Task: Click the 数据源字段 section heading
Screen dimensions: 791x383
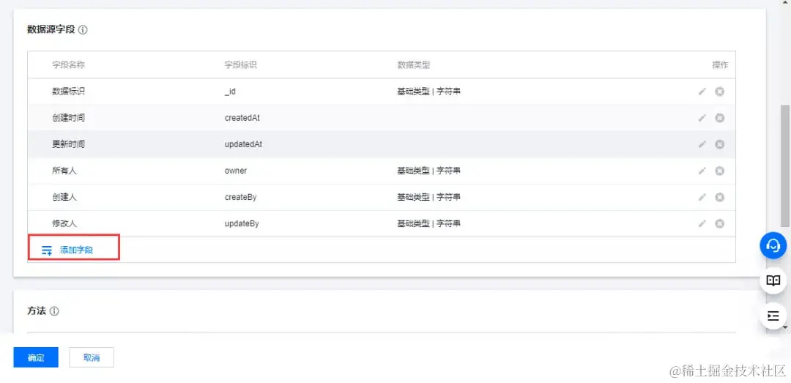Action: click(51, 30)
